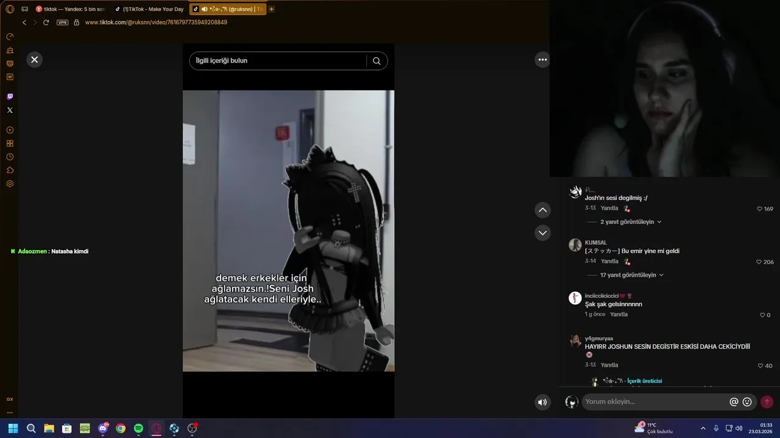
Task: Open the four-squares grid icon in sidebar
Action: tap(10, 144)
